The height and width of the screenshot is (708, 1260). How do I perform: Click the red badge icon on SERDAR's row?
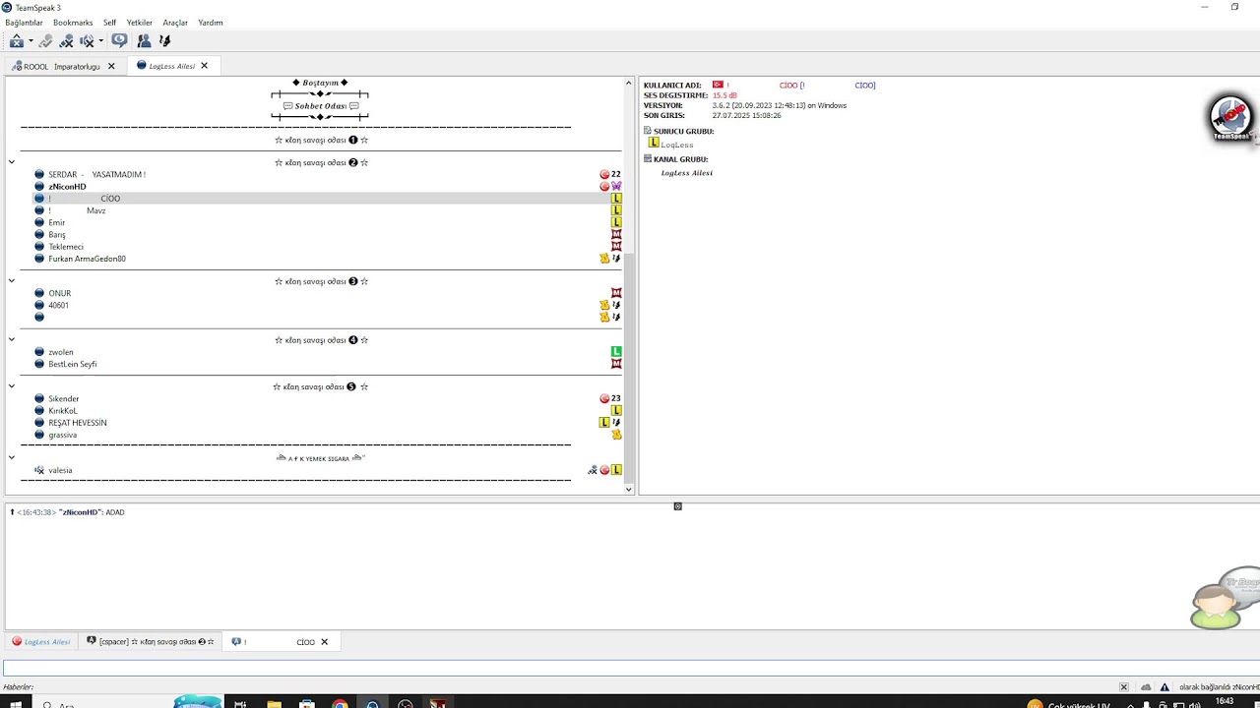(x=604, y=175)
